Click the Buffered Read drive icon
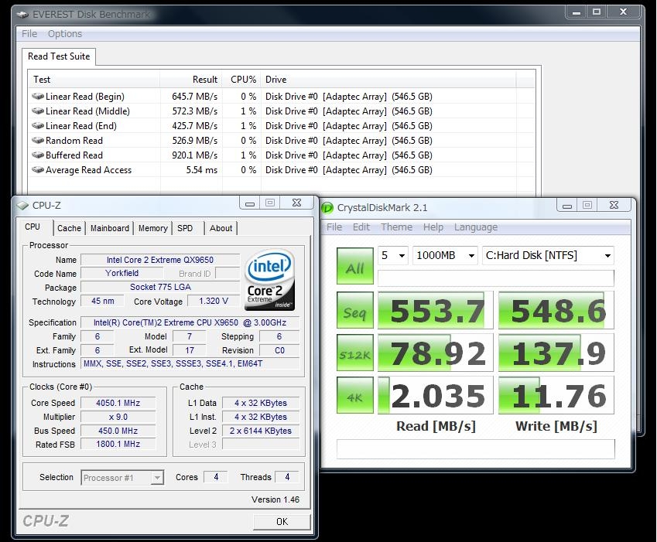Viewport: 657px width, 542px height. pyautogui.click(x=39, y=155)
